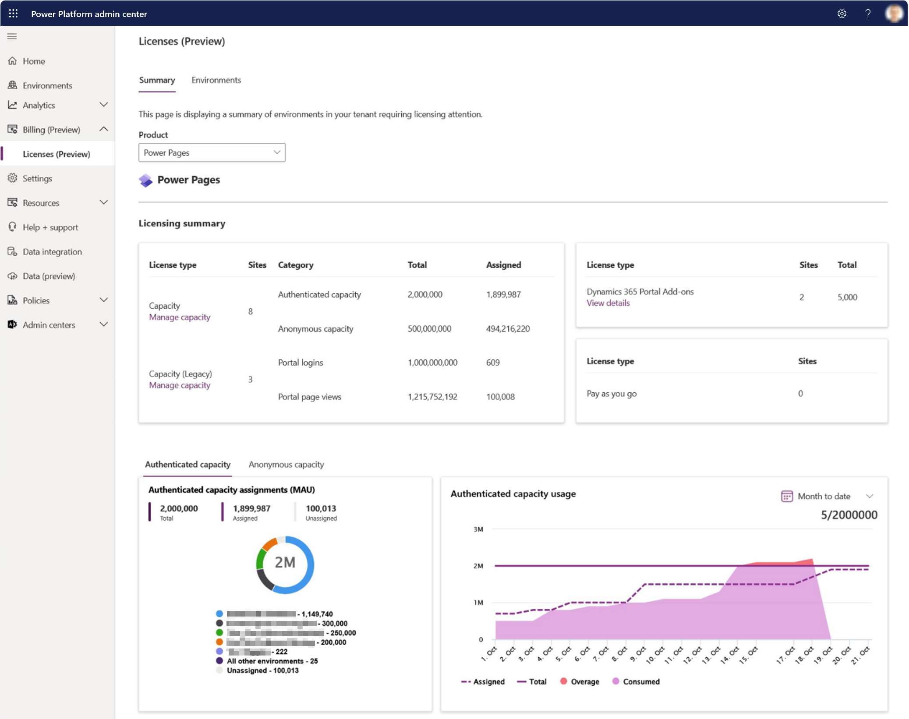Click the Admin centers expander icon
This screenshot has height=719, width=909.
pyautogui.click(x=105, y=324)
